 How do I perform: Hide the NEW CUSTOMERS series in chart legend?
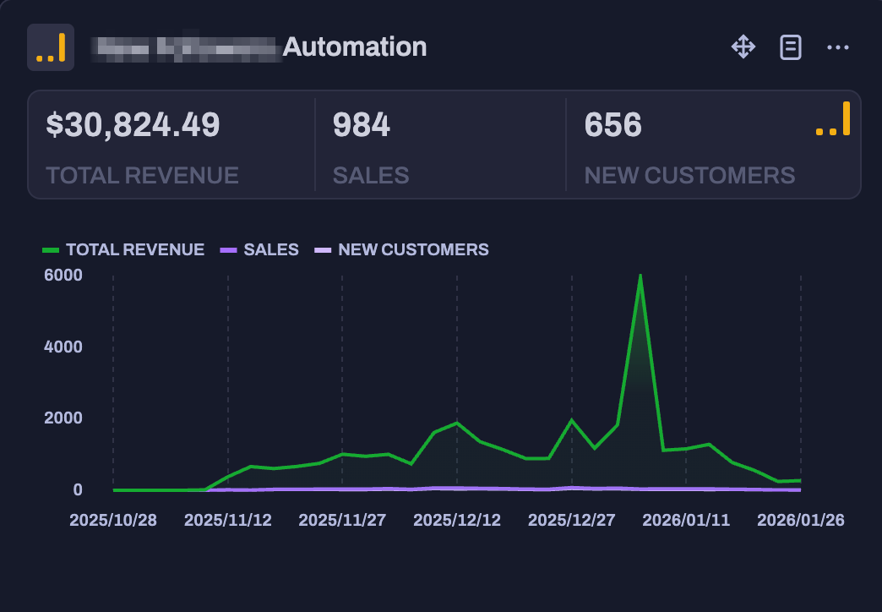click(412, 249)
